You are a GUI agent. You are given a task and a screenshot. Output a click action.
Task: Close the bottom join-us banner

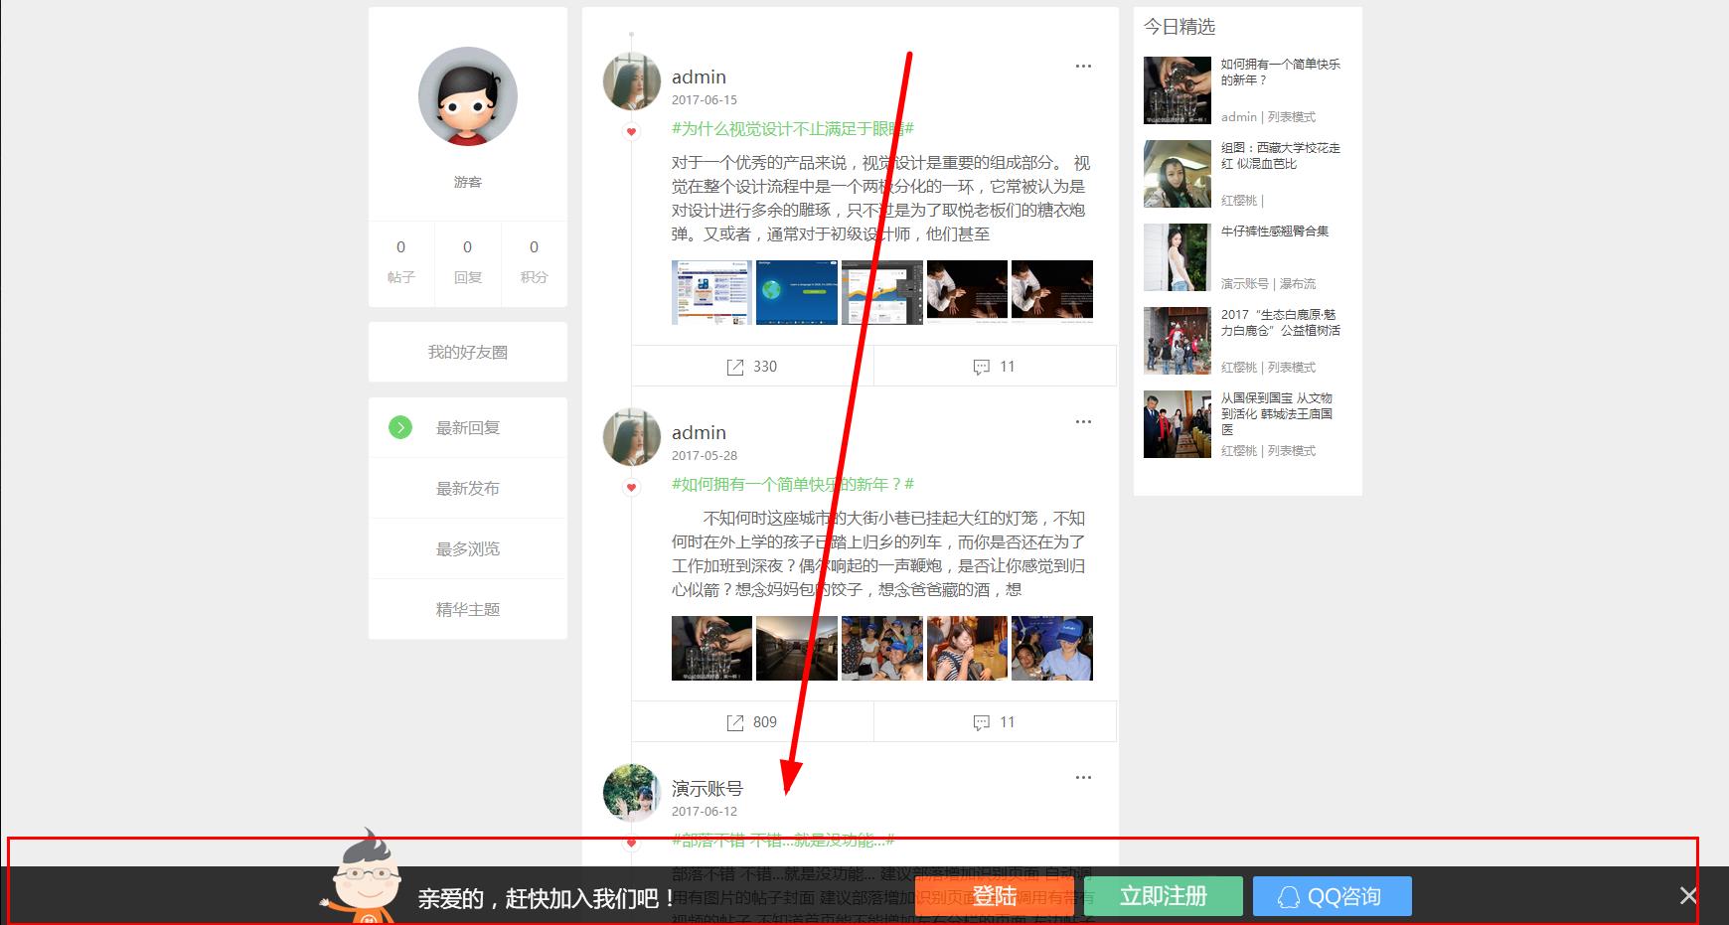pos(1688,896)
